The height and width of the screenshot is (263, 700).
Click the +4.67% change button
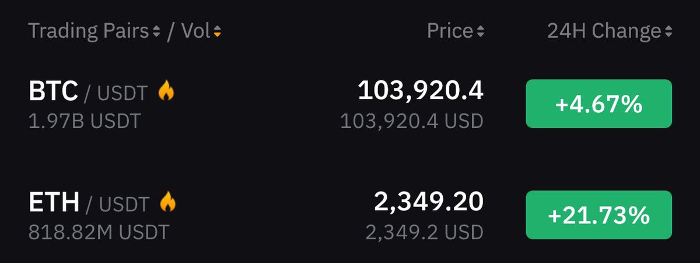click(599, 104)
